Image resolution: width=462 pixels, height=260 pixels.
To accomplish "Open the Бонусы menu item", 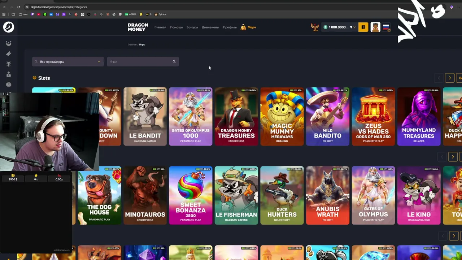I will coord(192,27).
